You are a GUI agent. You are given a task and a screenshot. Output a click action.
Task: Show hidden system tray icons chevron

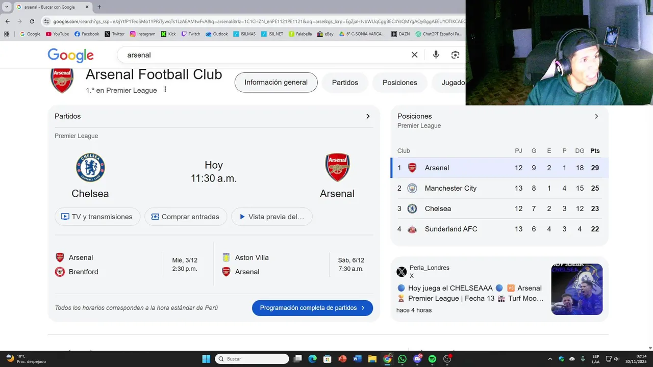point(550,359)
